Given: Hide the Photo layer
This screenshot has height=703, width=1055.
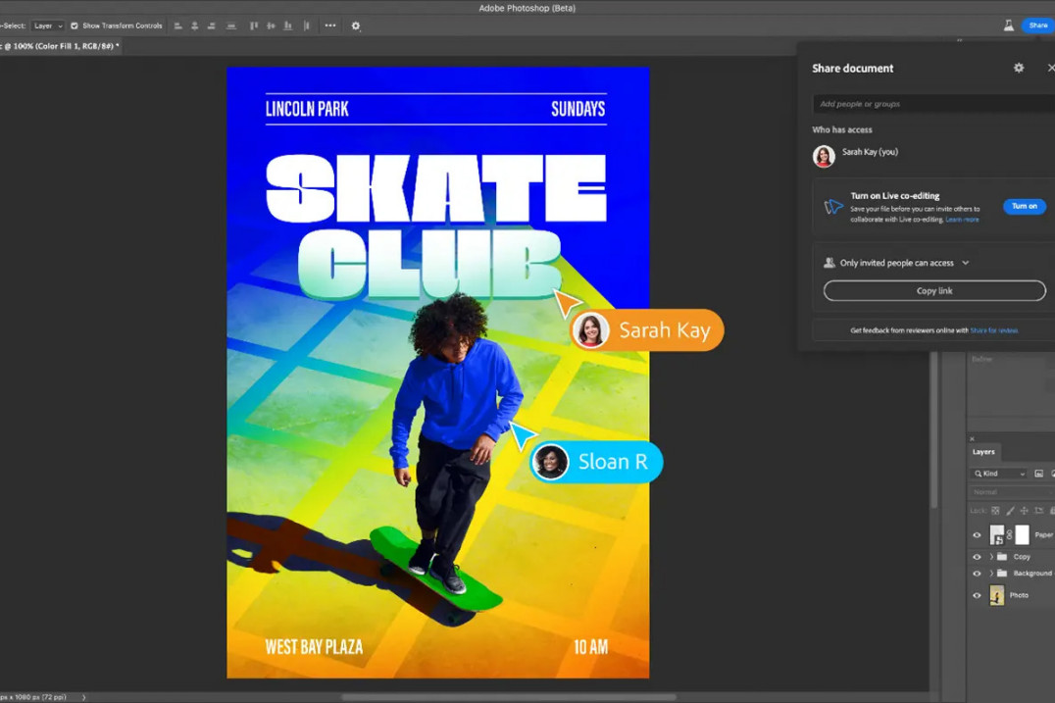Looking at the screenshot, I should (x=977, y=595).
